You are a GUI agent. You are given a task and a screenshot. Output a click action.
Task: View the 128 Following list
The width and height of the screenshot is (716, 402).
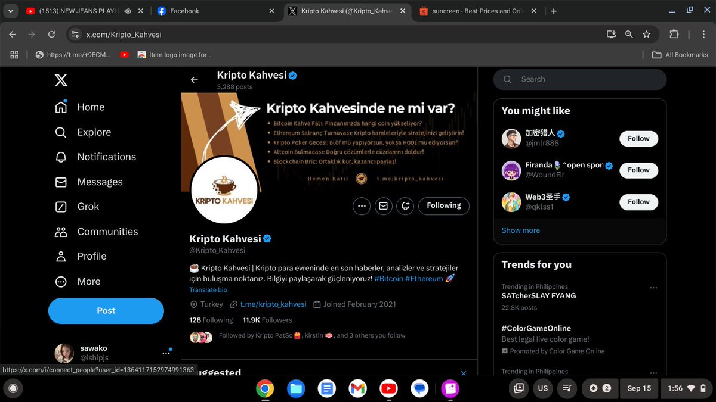click(211, 320)
